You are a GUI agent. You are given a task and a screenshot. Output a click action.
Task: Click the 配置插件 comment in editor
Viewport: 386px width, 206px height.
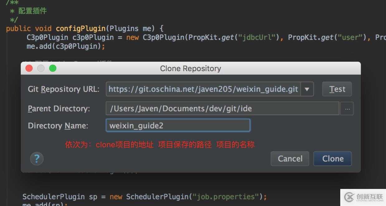click(x=32, y=11)
